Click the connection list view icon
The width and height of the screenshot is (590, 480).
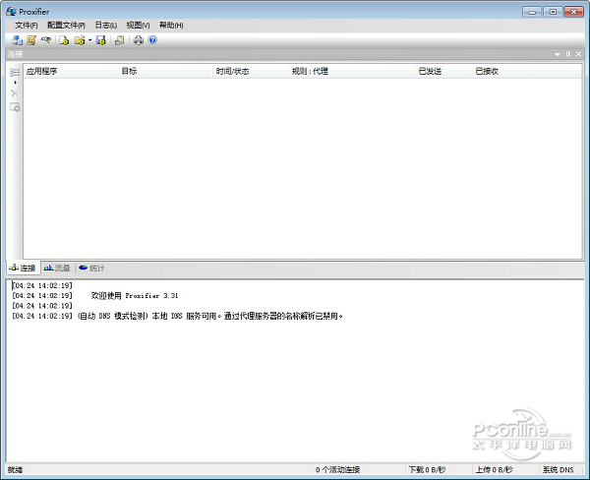[x=15, y=72]
